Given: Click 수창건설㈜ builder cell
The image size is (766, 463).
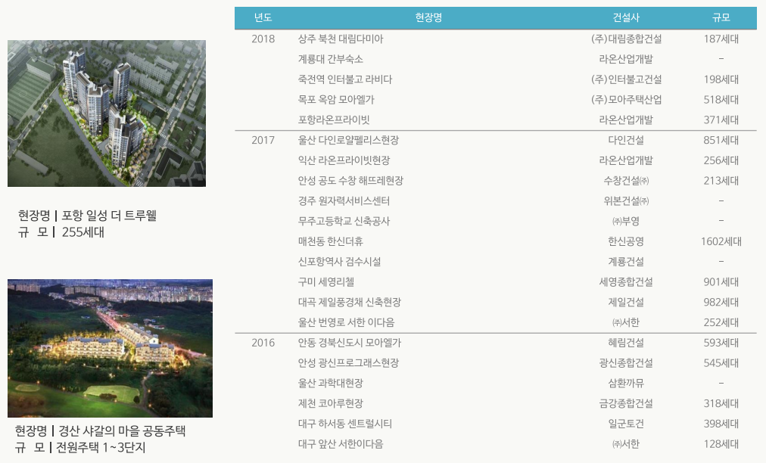Looking at the screenshot, I should click(626, 181).
